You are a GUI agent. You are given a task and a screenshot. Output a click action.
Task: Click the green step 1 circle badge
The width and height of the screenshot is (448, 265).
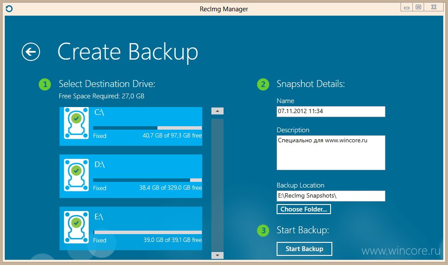click(x=45, y=84)
